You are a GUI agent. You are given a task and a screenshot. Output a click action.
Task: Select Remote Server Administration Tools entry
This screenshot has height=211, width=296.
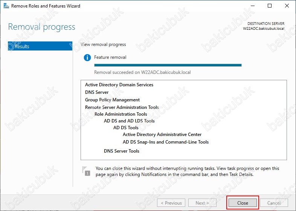tap(122, 107)
